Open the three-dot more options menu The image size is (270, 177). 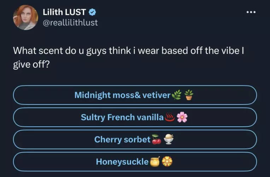point(251,12)
